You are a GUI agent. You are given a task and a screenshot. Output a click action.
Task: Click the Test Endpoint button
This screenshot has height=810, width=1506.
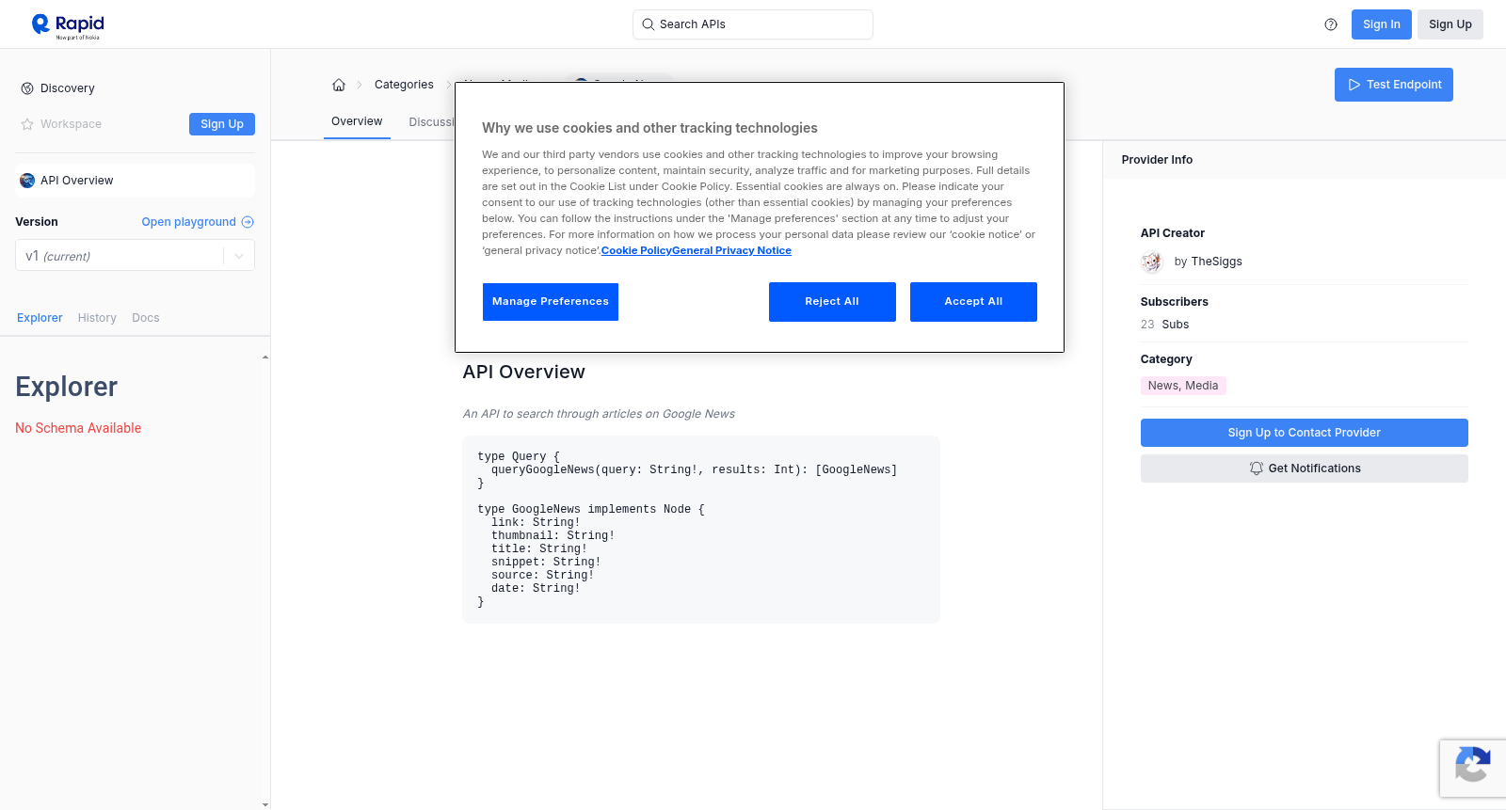click(x=1394, y=85)
